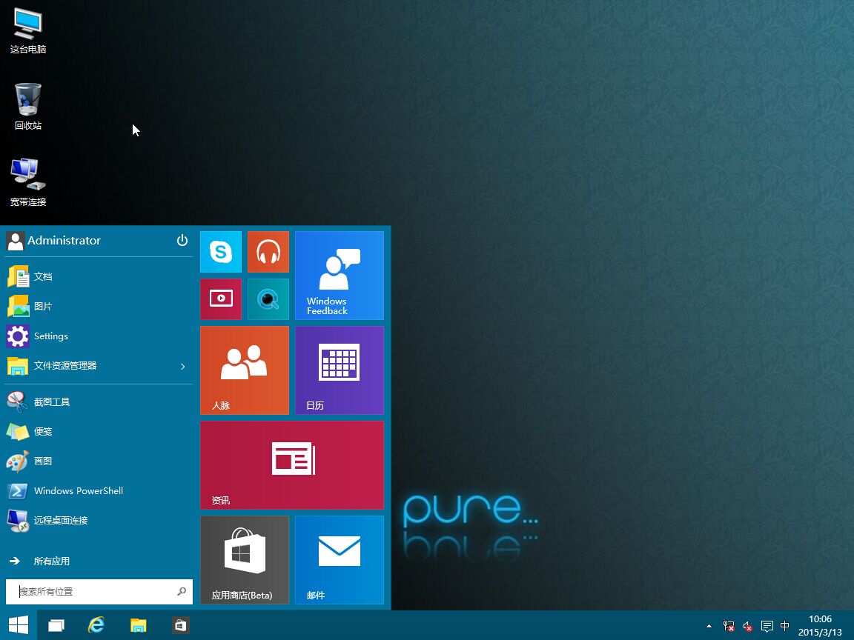Viewport: 854px width, 640px height.
Task: Open Internet Explorer from the taskbar
Action: tap(96, 625)
